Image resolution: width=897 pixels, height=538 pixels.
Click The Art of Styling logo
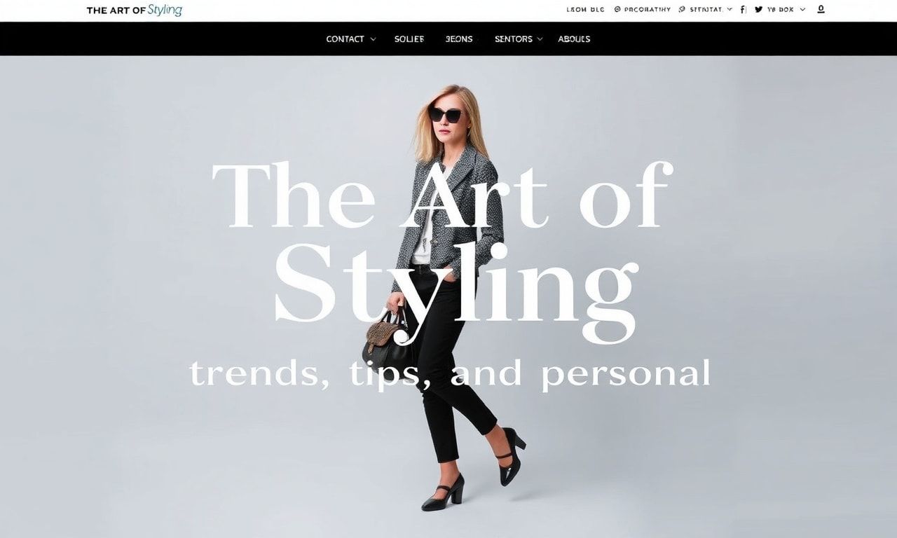(x=135, y=10)
